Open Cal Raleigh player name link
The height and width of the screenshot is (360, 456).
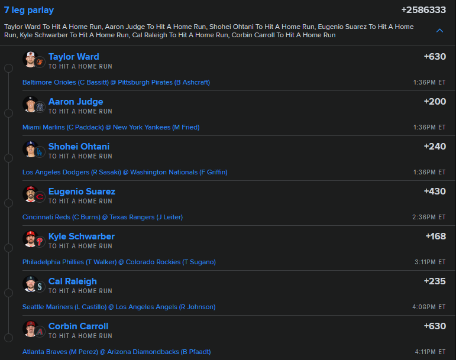[x=72, y=281]
